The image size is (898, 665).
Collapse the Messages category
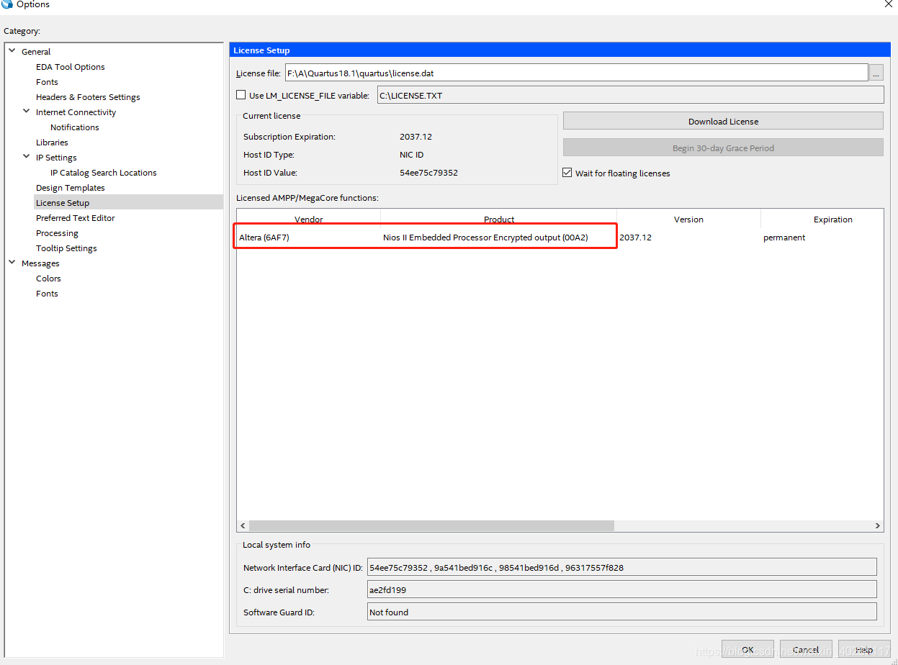coord(12,263)
